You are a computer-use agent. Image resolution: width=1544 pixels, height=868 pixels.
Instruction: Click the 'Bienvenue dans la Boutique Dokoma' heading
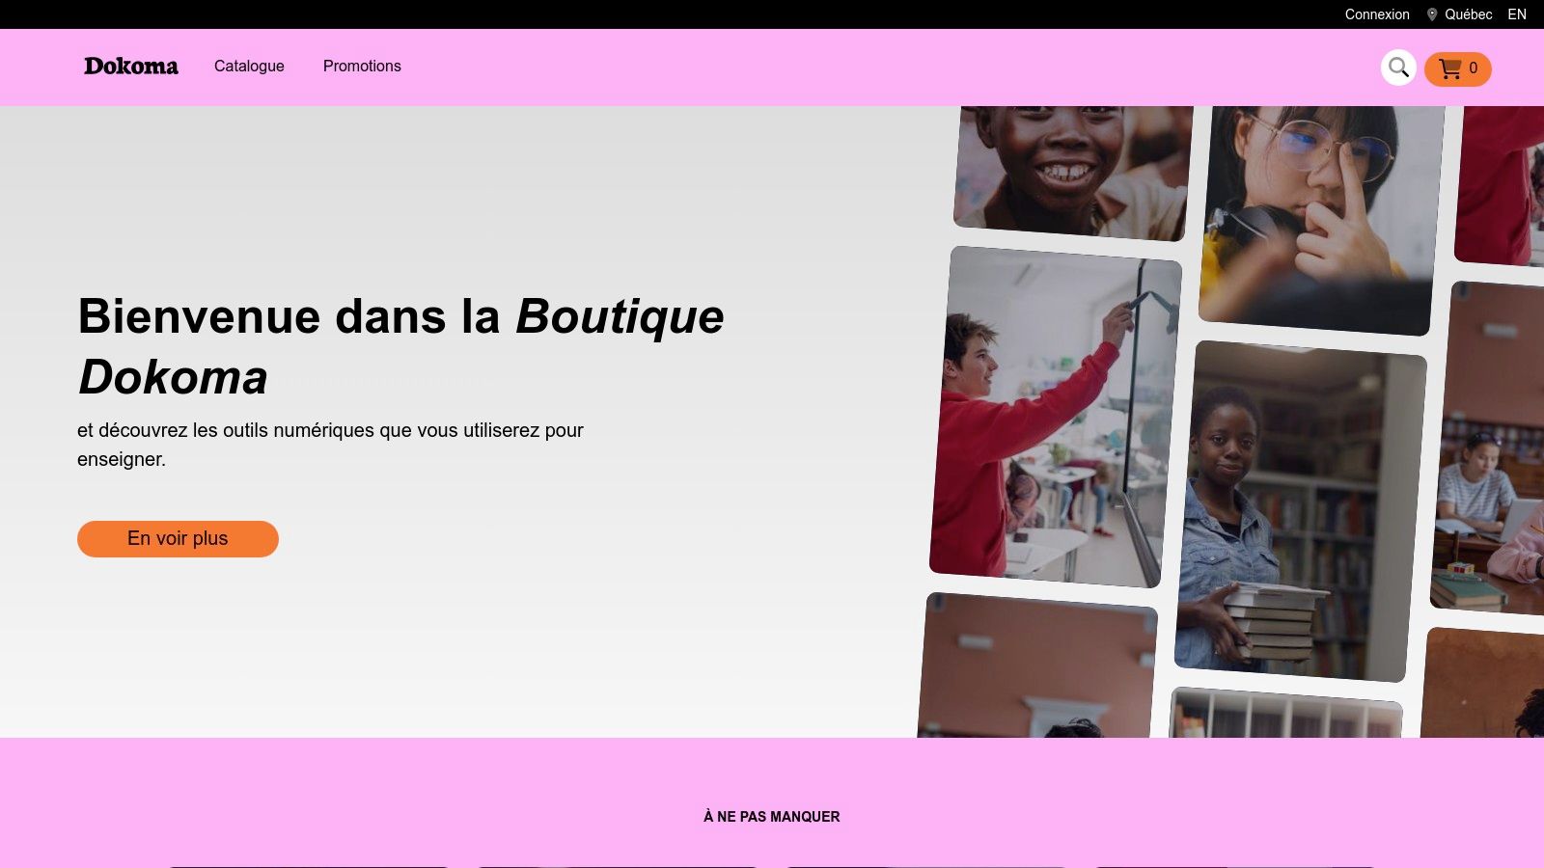click(401, 347)
